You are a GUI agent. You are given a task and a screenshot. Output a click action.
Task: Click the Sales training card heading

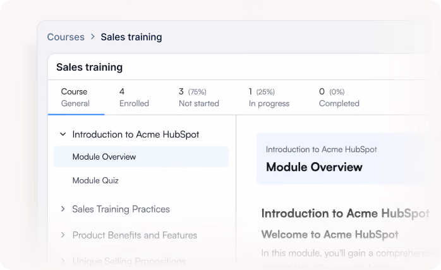coord(90,67)
